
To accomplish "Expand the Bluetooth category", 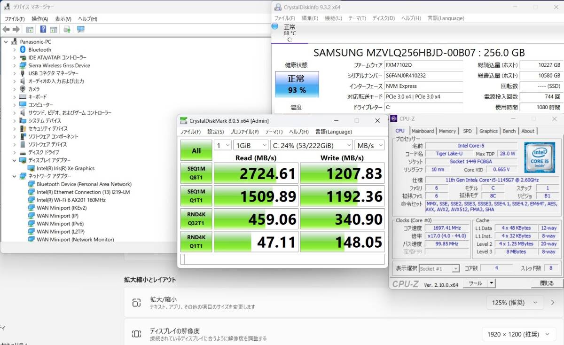I will (x=15, y=49).
